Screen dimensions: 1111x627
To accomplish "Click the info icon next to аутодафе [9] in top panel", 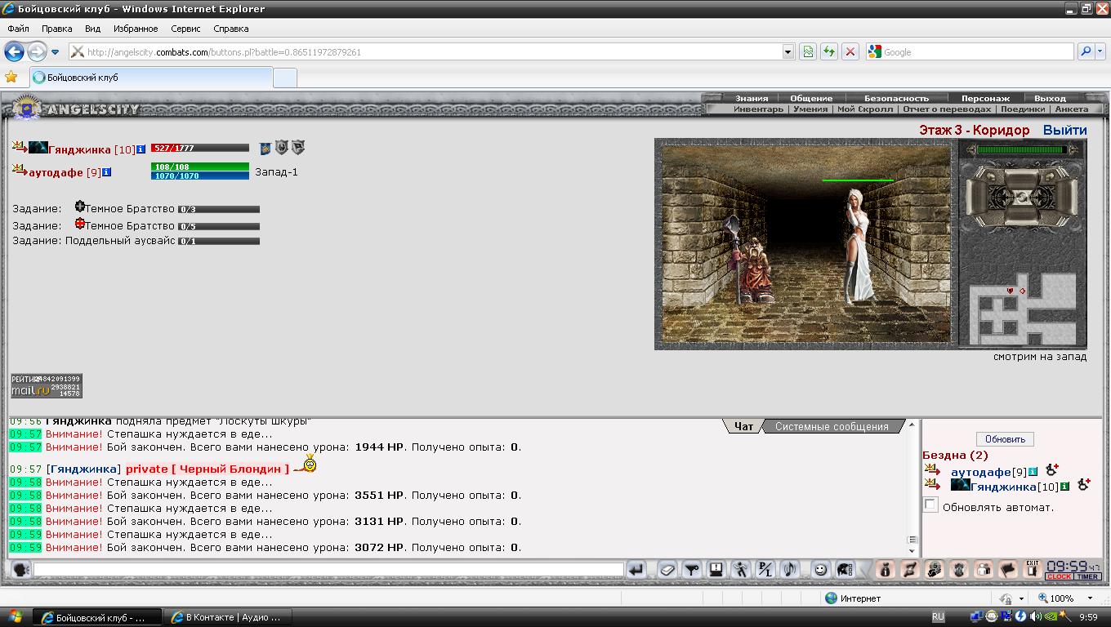I will (x=107, y=172).
